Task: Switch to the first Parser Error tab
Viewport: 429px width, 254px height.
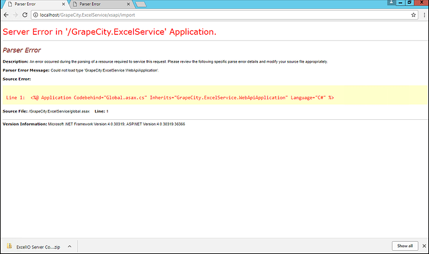Action: pyautogui.click(x=31, y=5)
